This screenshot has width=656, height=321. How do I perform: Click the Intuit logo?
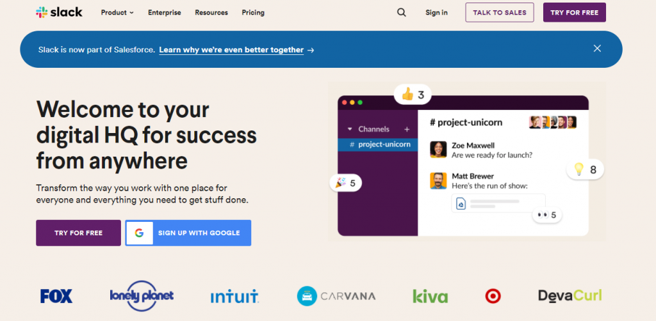click(234, 296)
